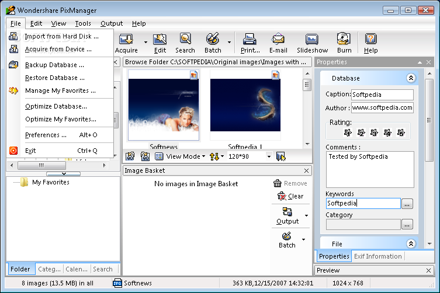Rotate image left 90 degrees icon
This screenshot has width=440, height=293.
point(130,156)
